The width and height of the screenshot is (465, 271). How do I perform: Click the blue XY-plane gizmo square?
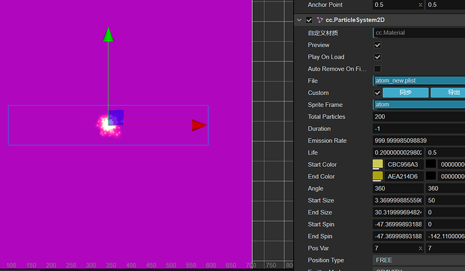coord(116,118)
